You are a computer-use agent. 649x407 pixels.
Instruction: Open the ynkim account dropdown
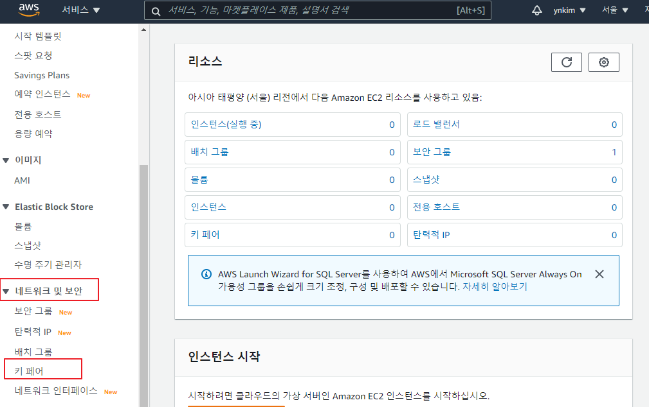(569, 10)
